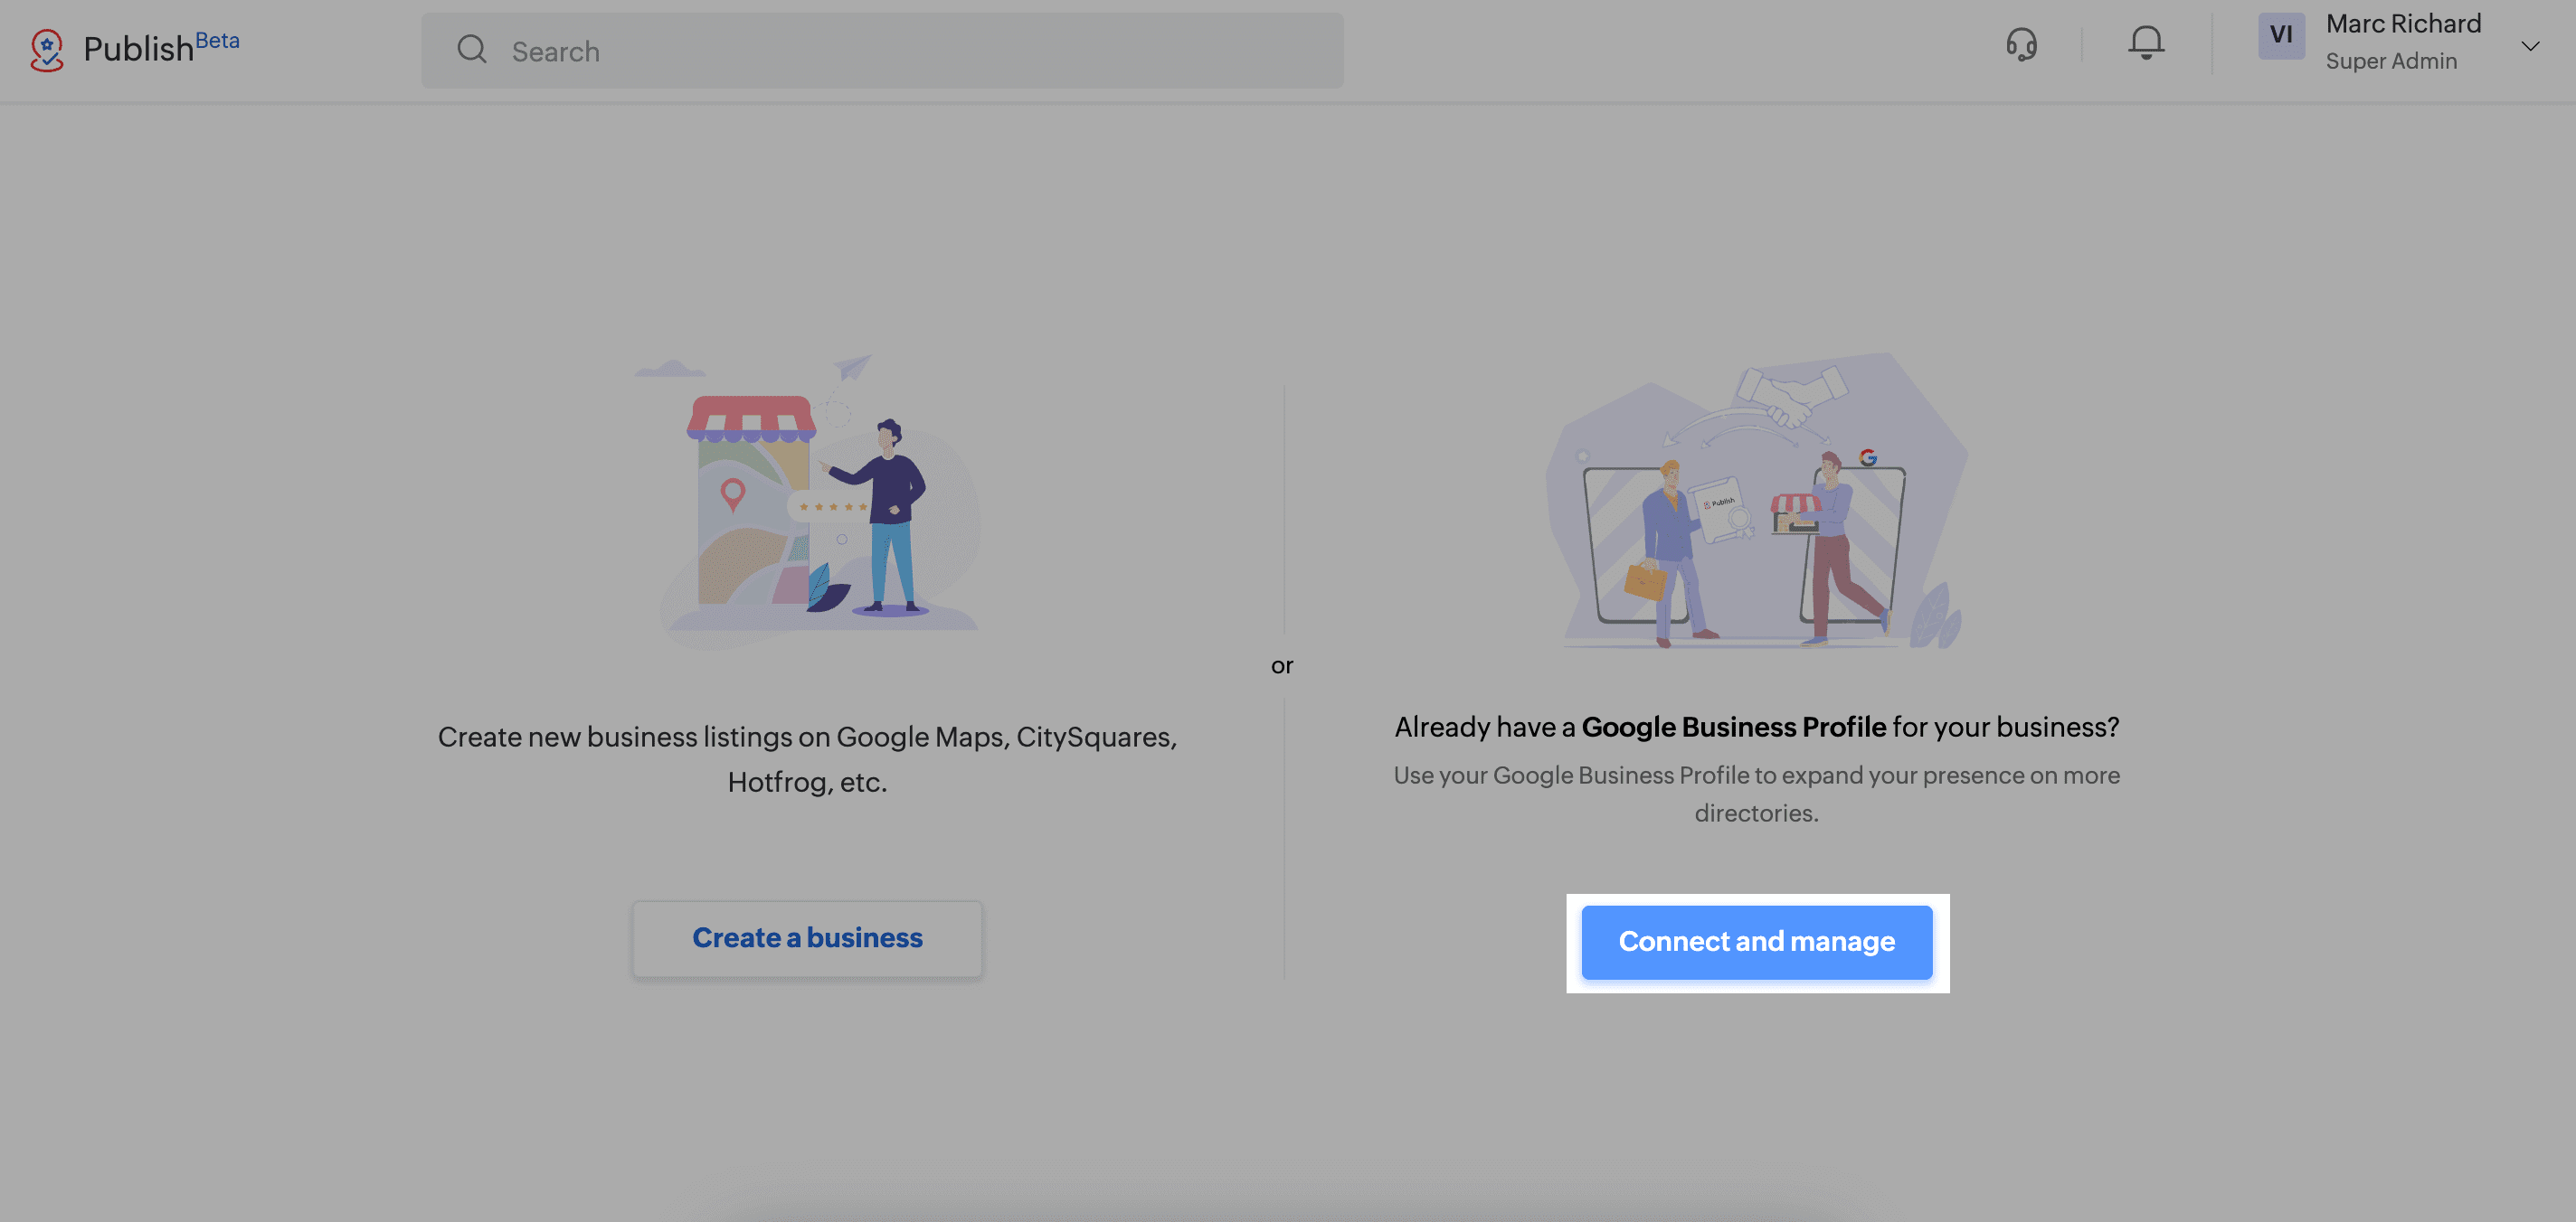Click the VI profile avatar
Image resolution: width=2576 pixels, height=1222 pixels.
click(2281, 36)
